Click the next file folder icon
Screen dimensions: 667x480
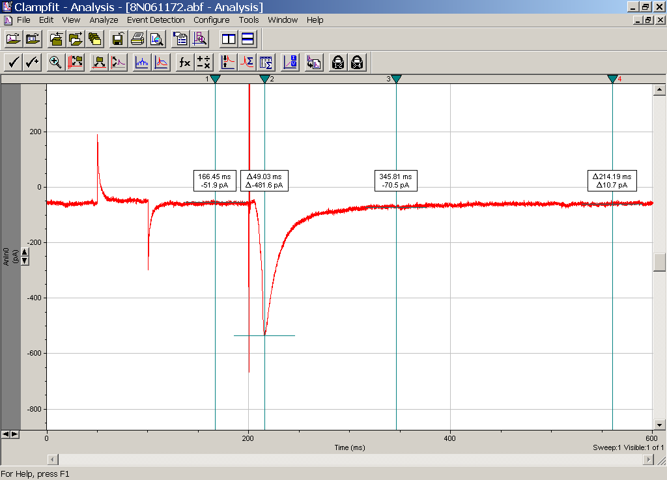click(76, 39)
